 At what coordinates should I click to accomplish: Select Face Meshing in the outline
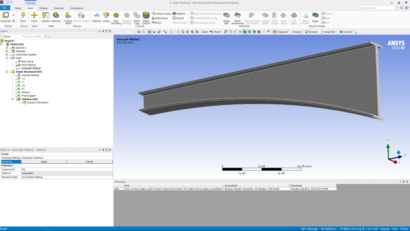pyautogui.click(x=29, y=65)
